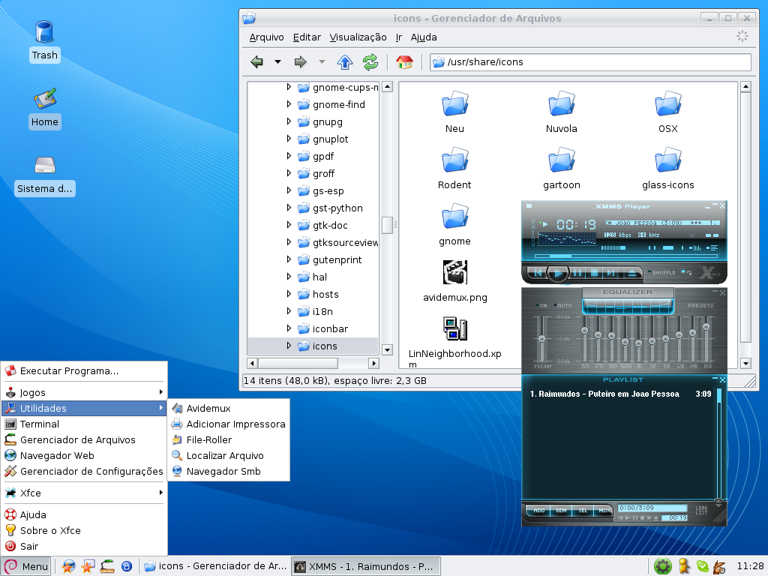This screenshot has height=576, width=768.
Task: Pause XMMS playback
Action: coord(578,273)
